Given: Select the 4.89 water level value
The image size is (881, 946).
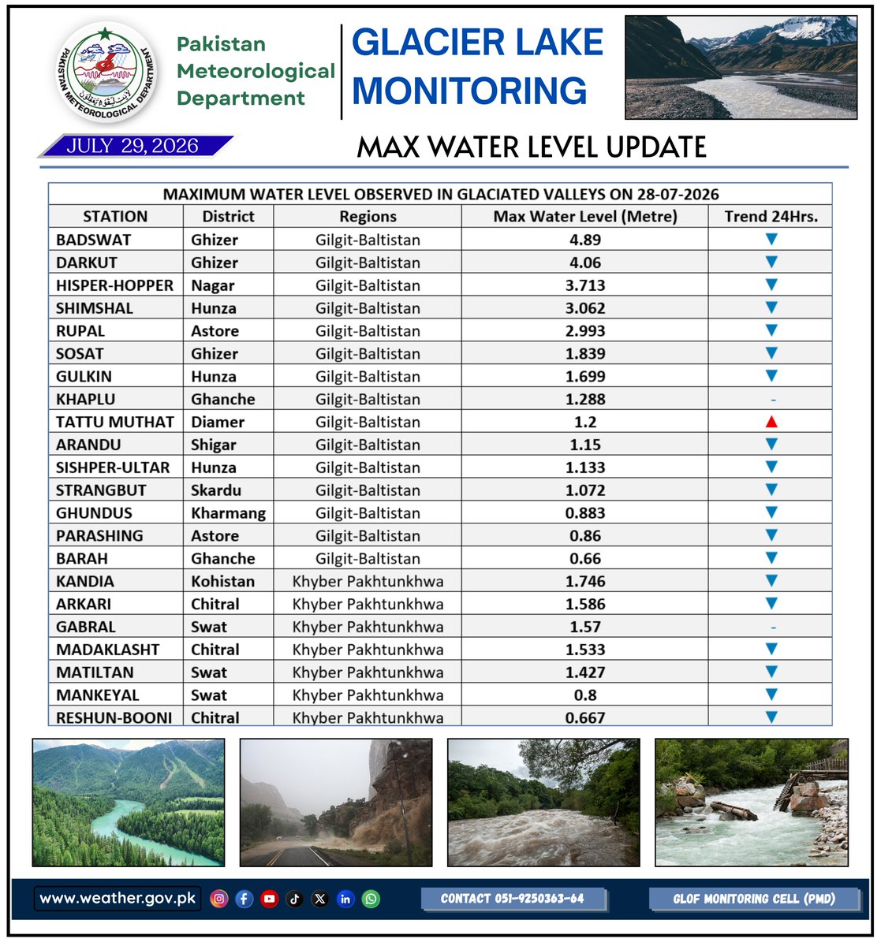Looking at the screenshot, I should click(585, 240).
